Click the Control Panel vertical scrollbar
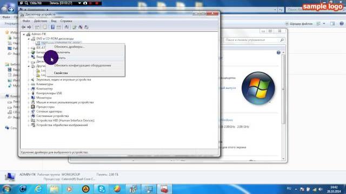346x194 pixels. click(283, 105)
